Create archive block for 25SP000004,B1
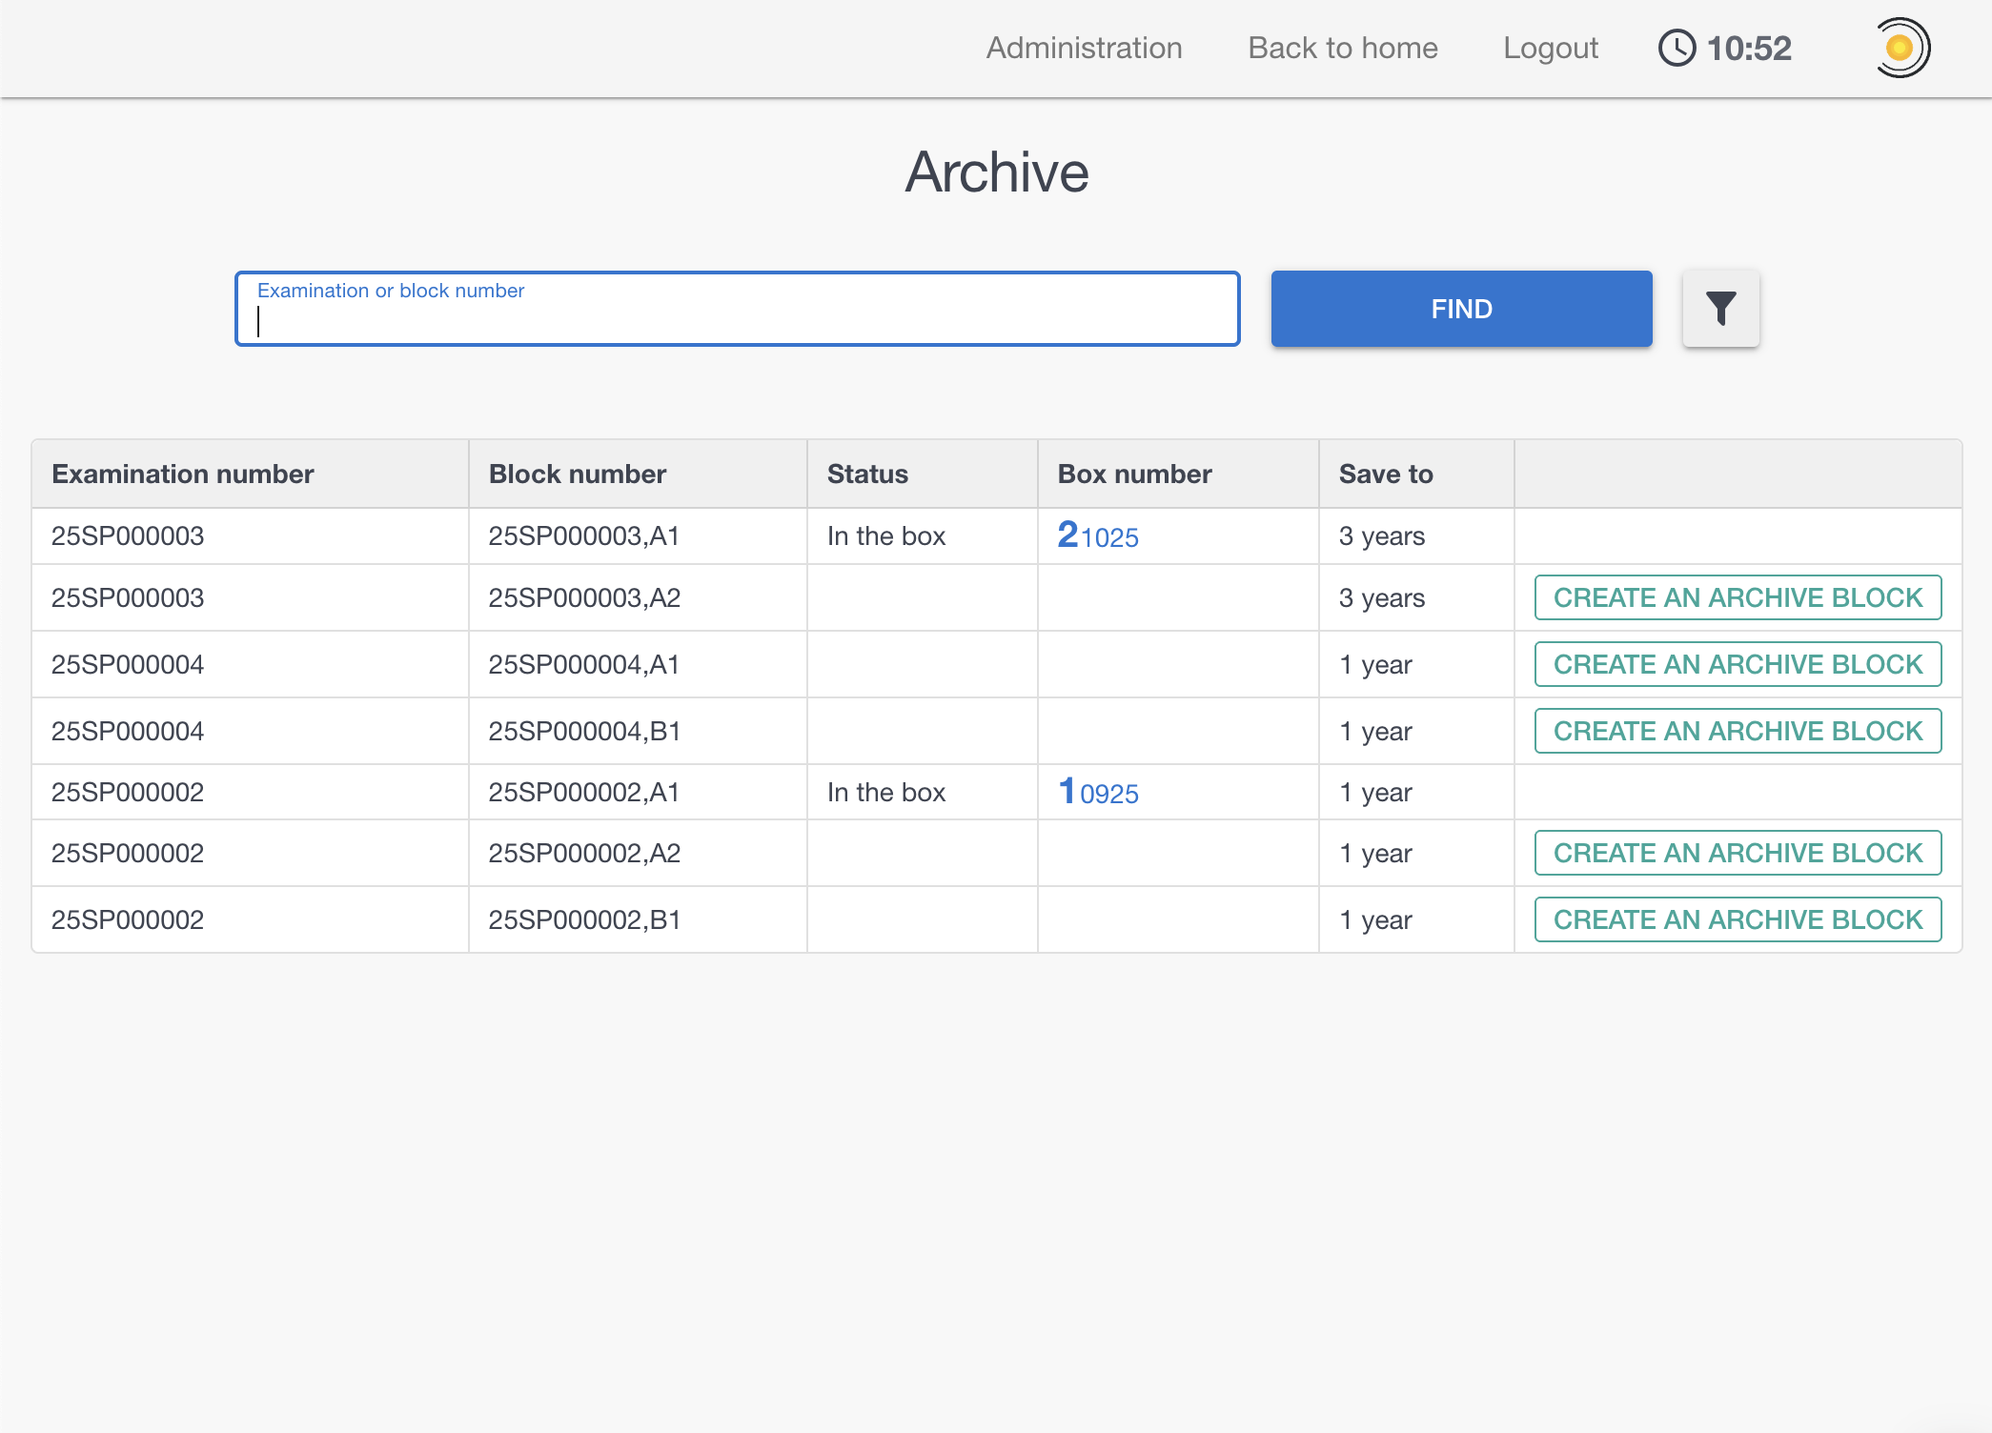Viewport: 1992px width, 1433px height. point(1737,731)
